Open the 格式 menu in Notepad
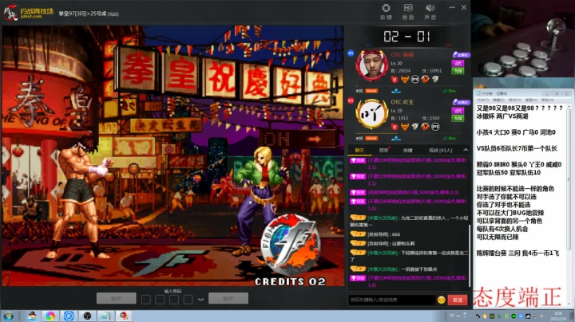575x322 pixels. pyautogui.click(x=514, y=100)
